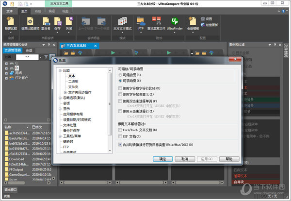
Task: Select the FFOutput folder row
Action: (x=28, y=169)
